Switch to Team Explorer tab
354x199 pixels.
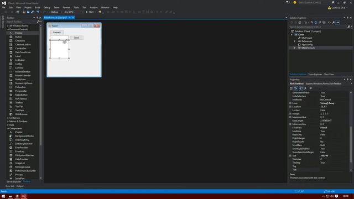click(315, 74)
